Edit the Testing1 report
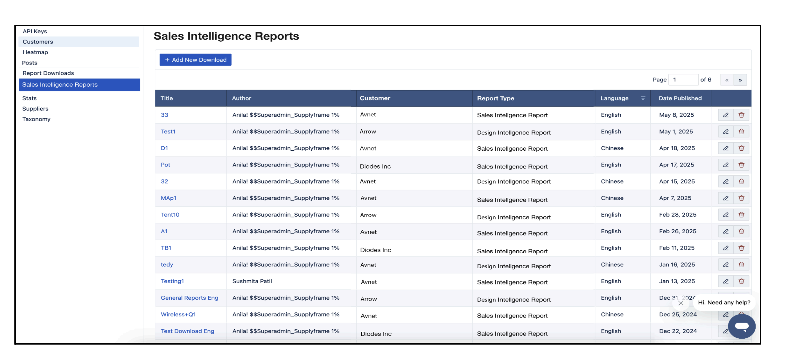Screen dimensions: 803x355 pyautogui.click(x=726, y=281)
